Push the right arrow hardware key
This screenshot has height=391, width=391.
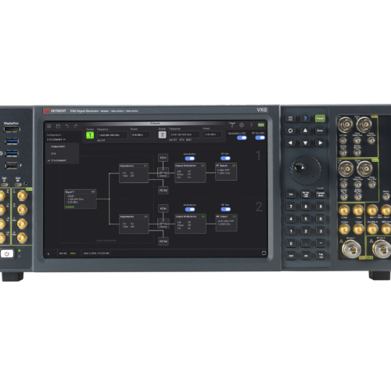click(320, 143)
